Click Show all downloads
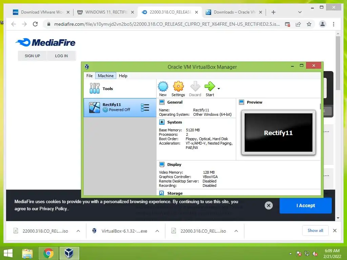The image size is (347, 260). [x=315, y=231]
